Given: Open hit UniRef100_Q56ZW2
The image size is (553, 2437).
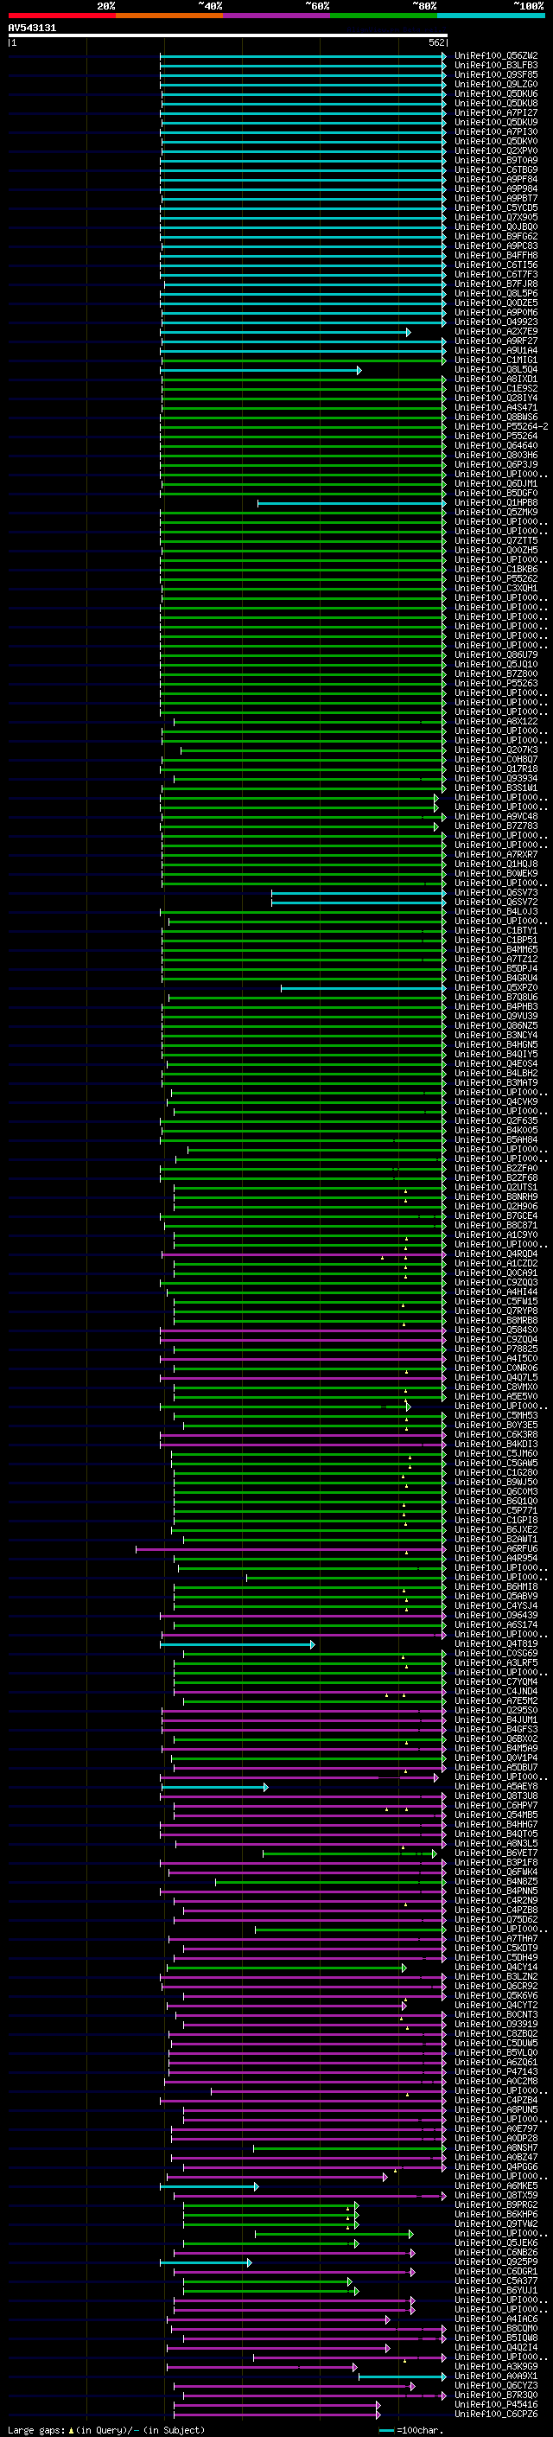Looking at the screenshot, I should tap(496, 56).
